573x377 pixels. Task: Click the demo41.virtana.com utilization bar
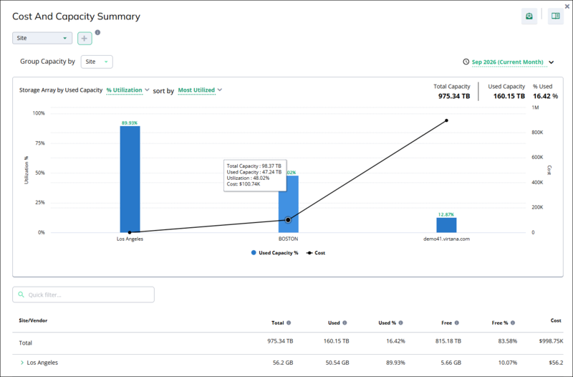[x=446, y=225]
